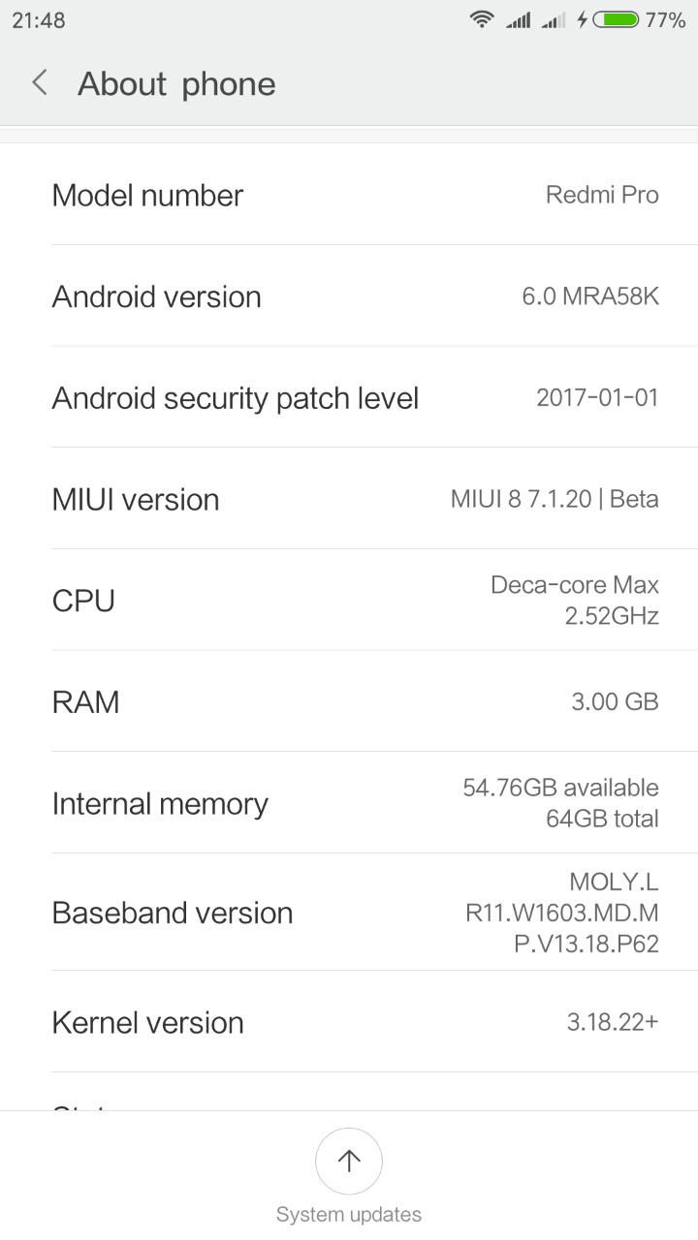
Task: Tap the Kernel version row
Action: tap(349, 1022)
